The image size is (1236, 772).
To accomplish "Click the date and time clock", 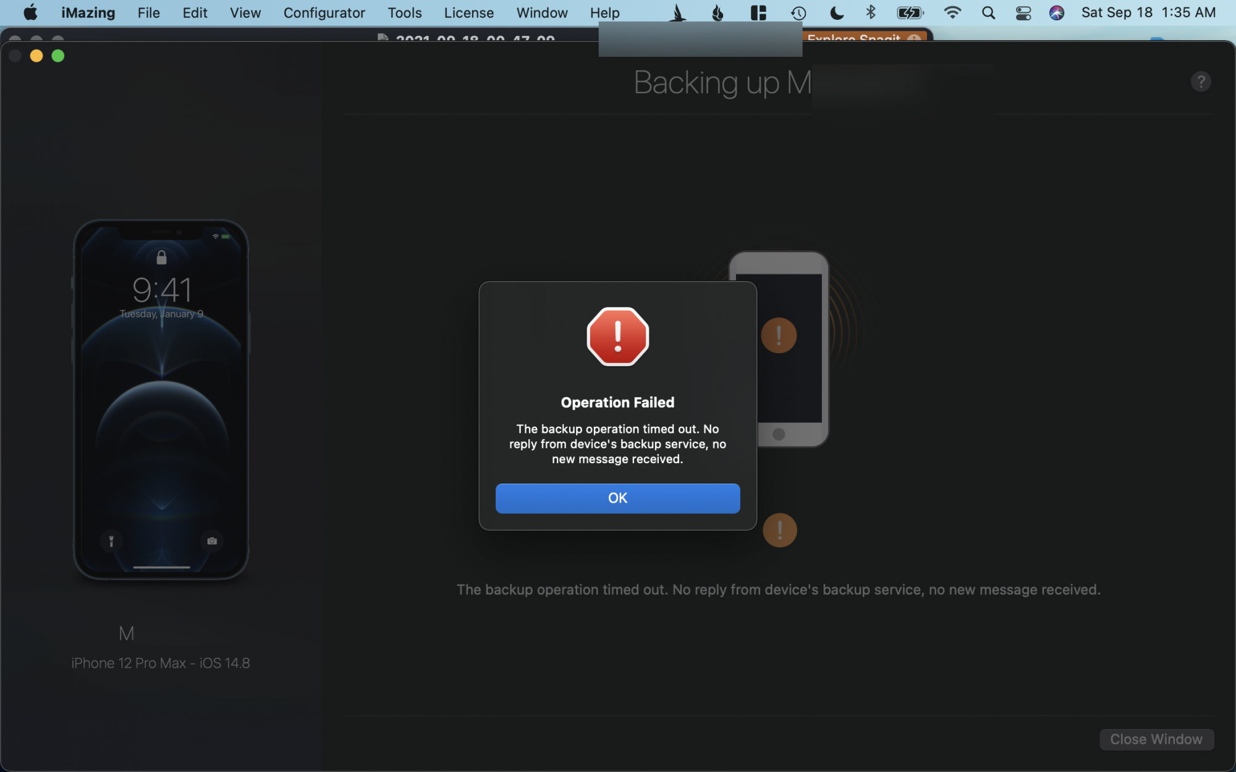I will click(x=1148, y=13).
